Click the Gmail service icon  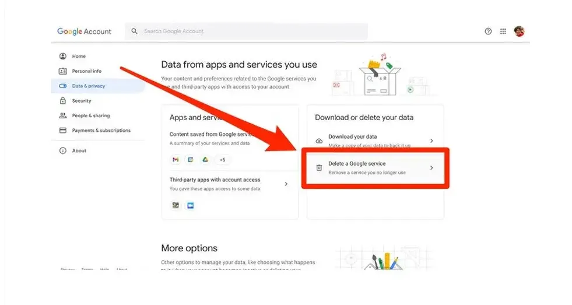click(176, 160)
